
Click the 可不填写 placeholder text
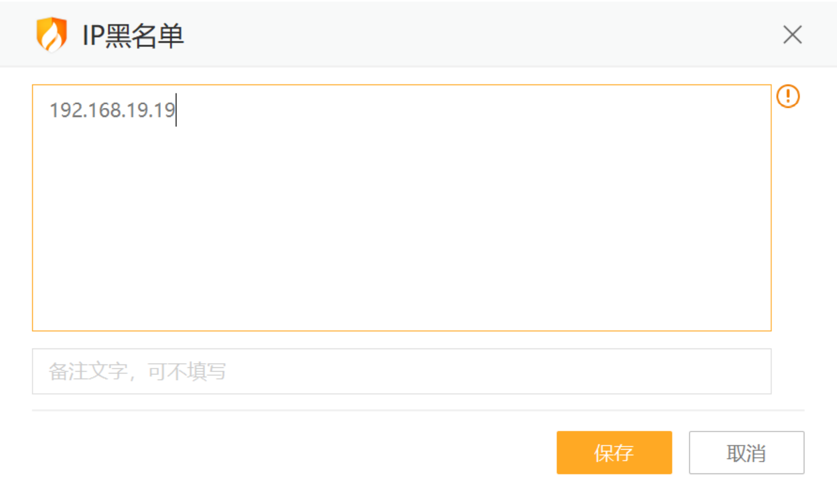pos(187,371)
